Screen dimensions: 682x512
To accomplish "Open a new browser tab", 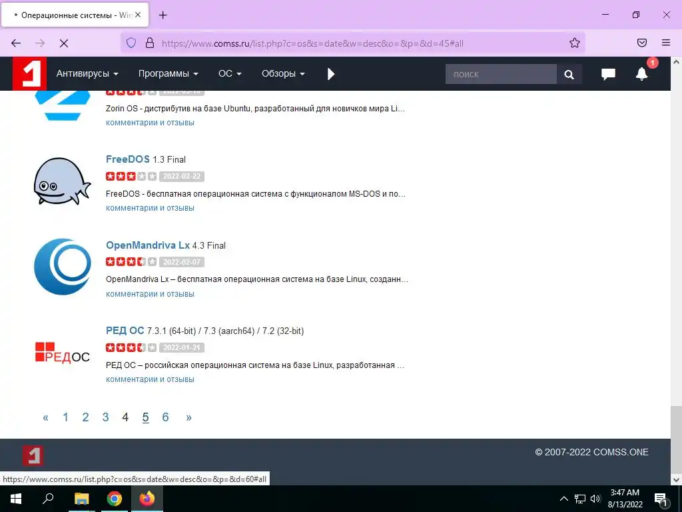I will pyautogui.click(x=163, y=15).
